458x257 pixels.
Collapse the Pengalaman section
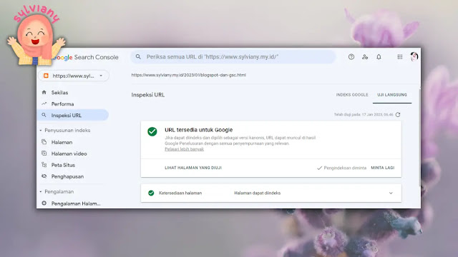41,191
